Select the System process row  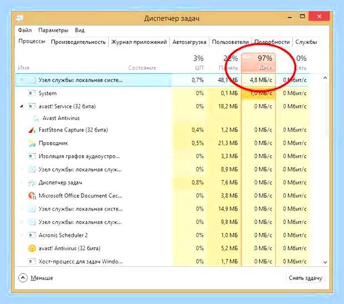[163, 93]
